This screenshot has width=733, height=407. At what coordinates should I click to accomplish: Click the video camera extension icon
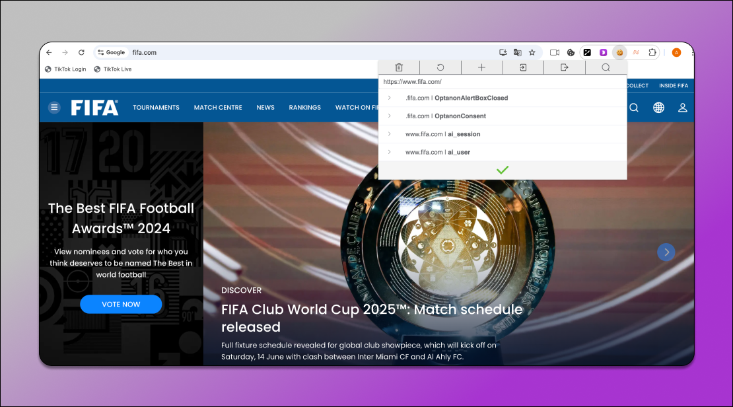(x=555, y=52)
